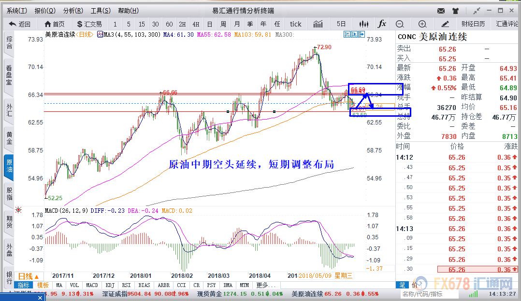Select the 15-minute period

142,24
